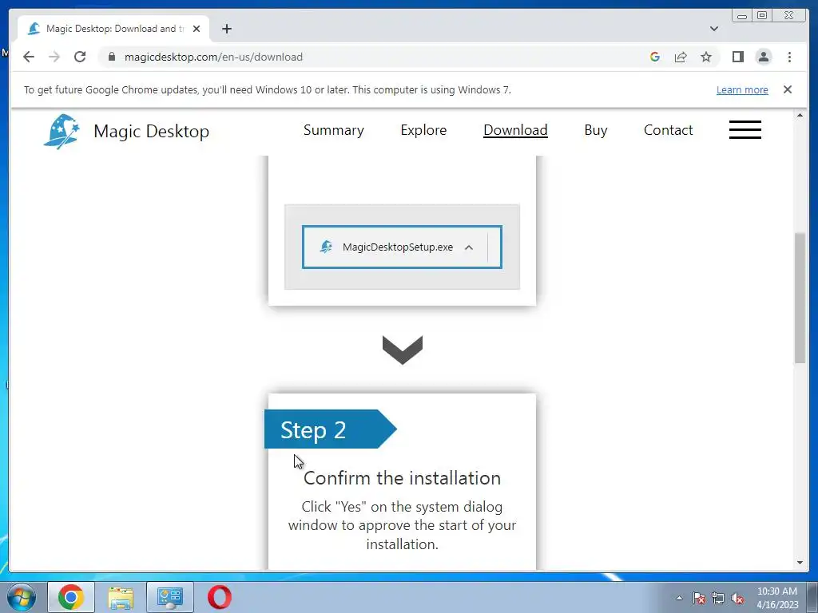Share this page using the share icon
Viewport: 818px width, 613px height.
(681, 57)
